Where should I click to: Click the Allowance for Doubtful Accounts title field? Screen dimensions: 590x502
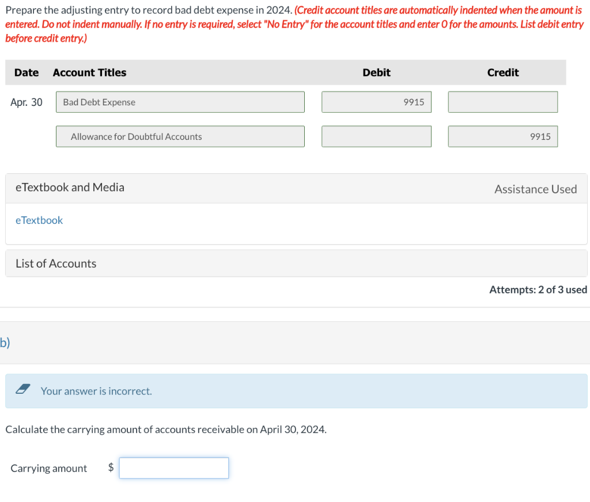click(x=180, y=136)
